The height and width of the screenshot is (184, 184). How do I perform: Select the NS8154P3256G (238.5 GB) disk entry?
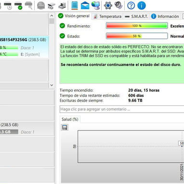(24, 47)
